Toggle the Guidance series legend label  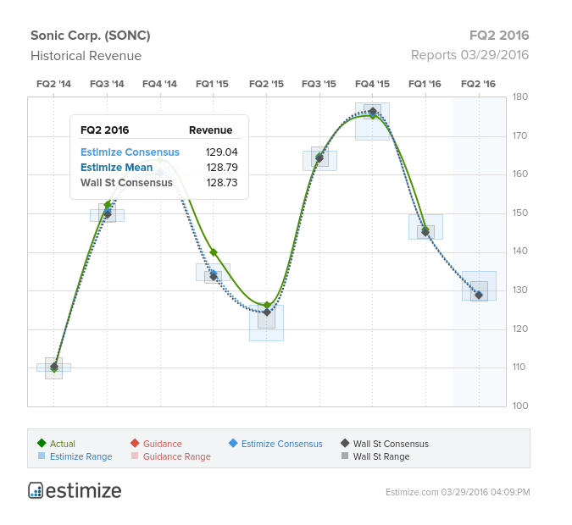(163, 444)
